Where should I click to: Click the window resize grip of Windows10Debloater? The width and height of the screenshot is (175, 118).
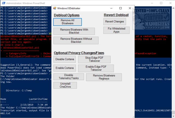(x=133, y=117)
